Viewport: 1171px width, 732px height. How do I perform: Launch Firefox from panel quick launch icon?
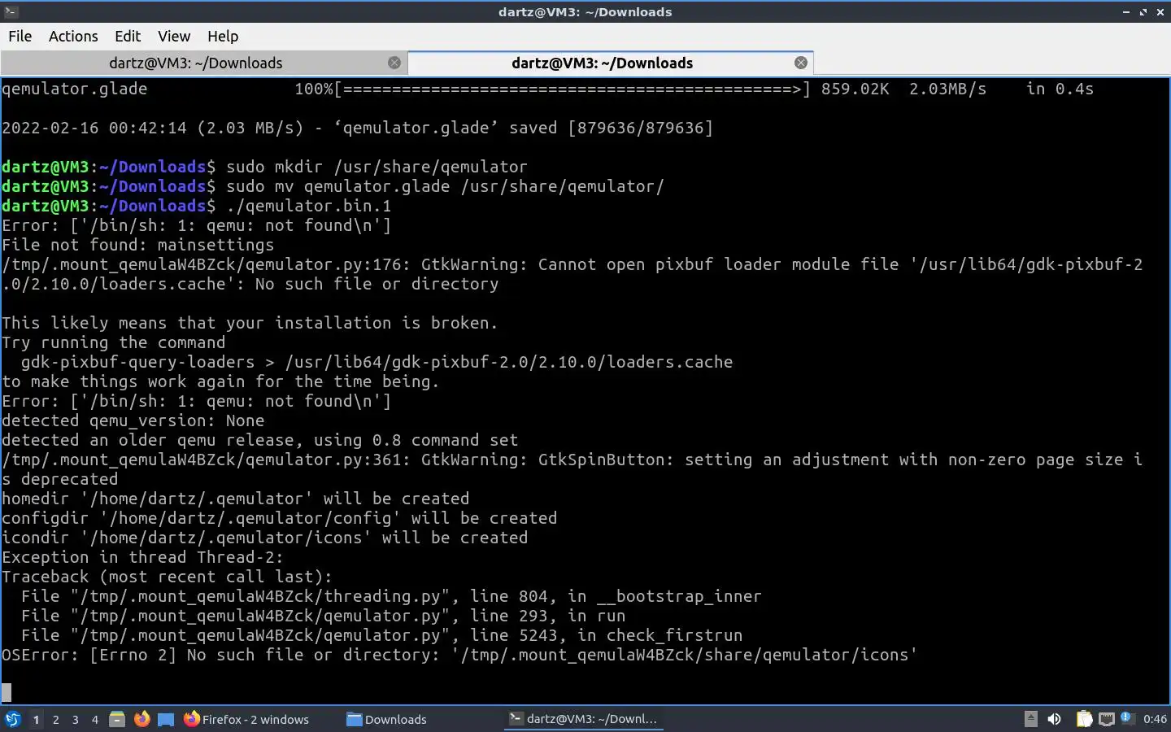[141, 719]
